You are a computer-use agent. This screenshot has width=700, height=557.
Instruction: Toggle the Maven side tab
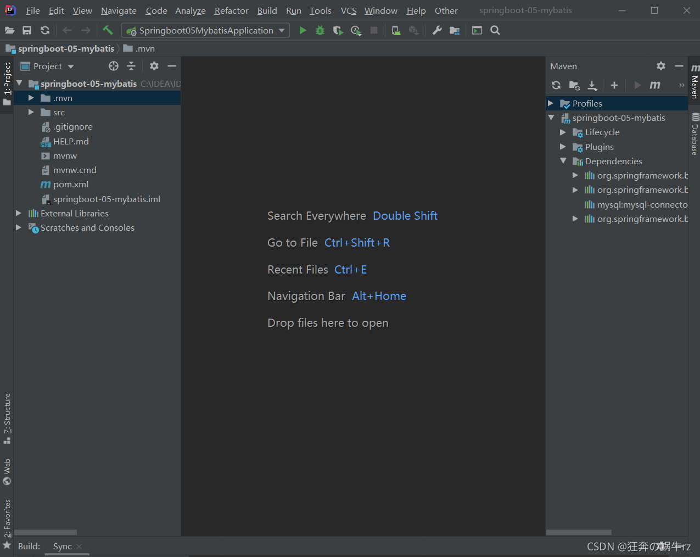(695, 81)
